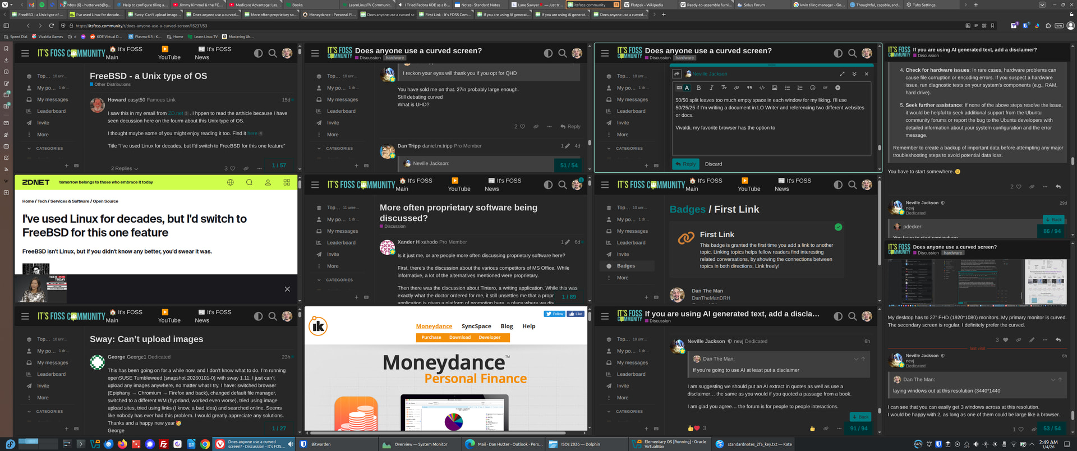Insert a bulleted list in the composer

tap(787, 88)
